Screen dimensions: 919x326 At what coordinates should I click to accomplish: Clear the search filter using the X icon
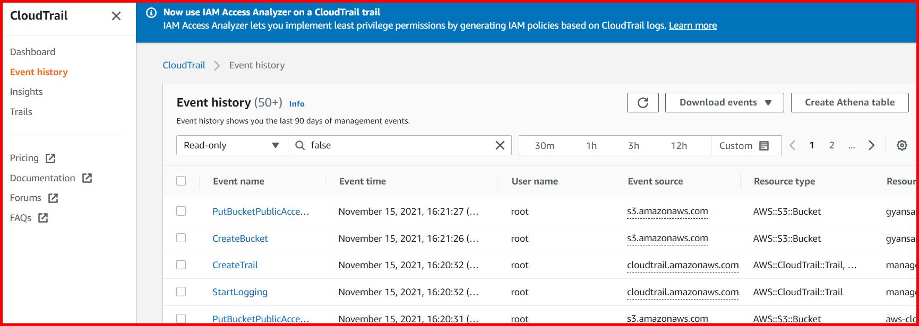(499, 145)
